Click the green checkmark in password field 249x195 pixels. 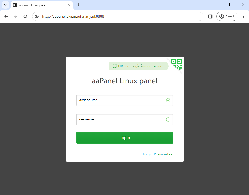168,120
